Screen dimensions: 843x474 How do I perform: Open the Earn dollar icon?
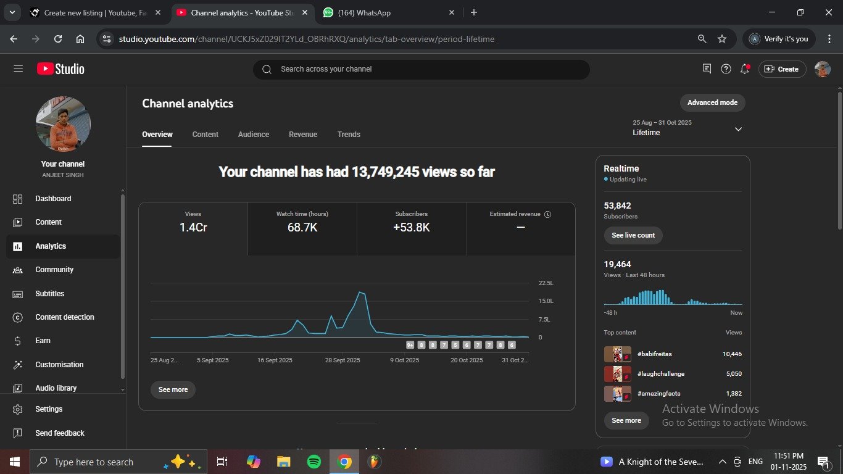18,341
